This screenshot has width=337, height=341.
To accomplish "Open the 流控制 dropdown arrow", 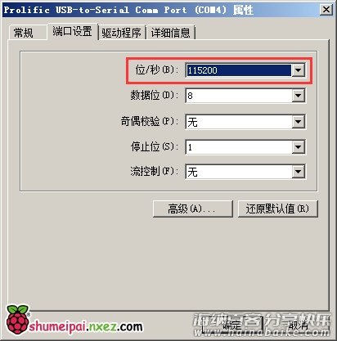I will click(298, 172).
